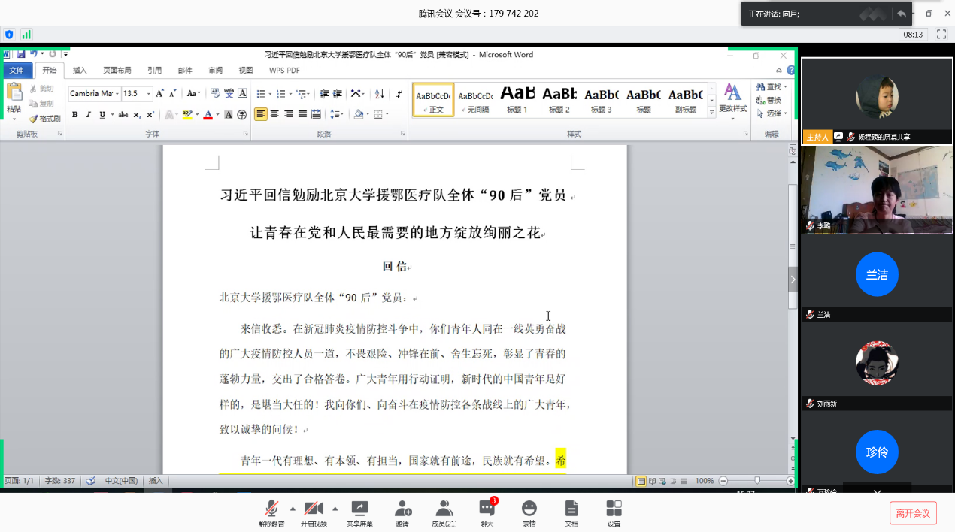Open the 文档 documents icon

pyautogui.click(x=571, y=512)
